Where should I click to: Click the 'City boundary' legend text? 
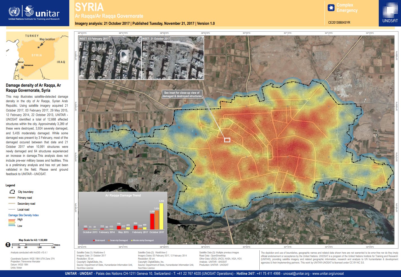26,192
